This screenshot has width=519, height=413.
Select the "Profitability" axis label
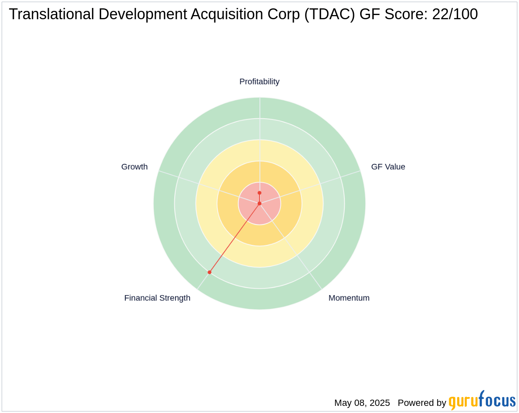[x=259, y=82]
